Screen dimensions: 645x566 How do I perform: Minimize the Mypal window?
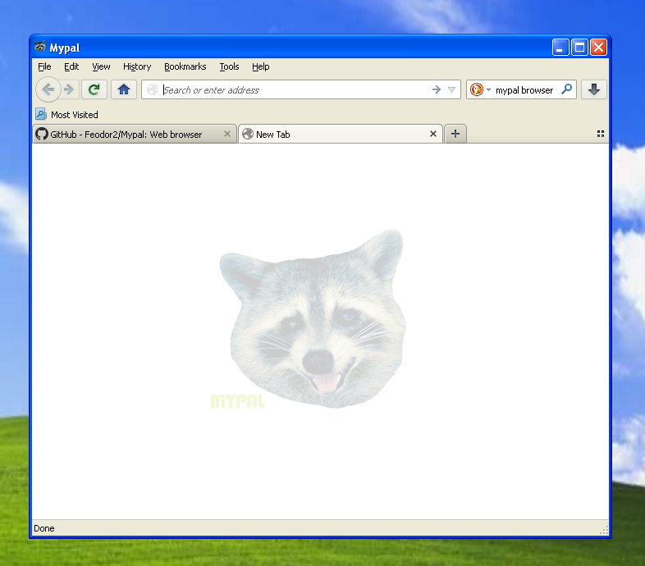(560, 48)
